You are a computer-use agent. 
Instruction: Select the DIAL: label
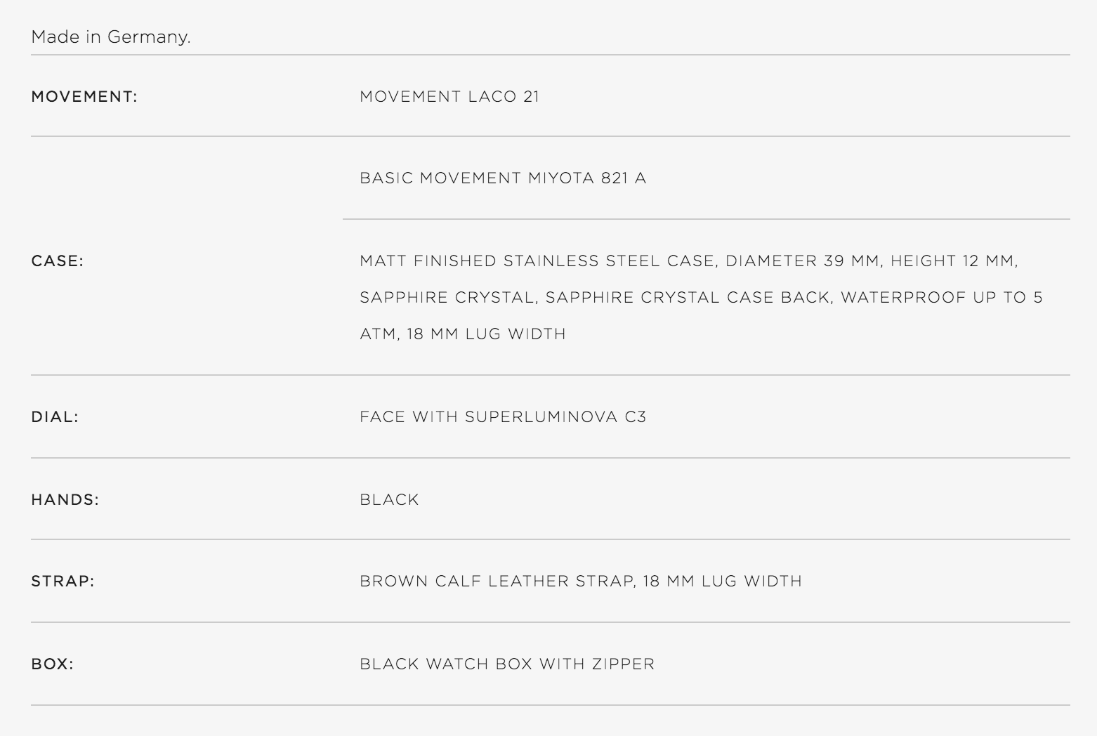coord(55,417)
